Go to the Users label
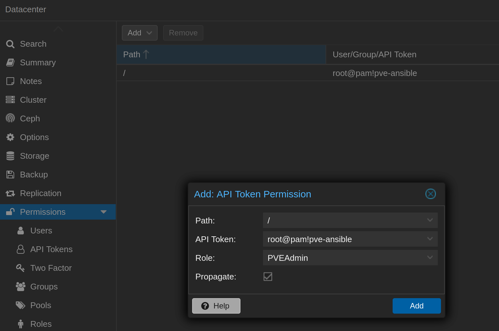This screenshot has height=331, width=499. point(41,231)
